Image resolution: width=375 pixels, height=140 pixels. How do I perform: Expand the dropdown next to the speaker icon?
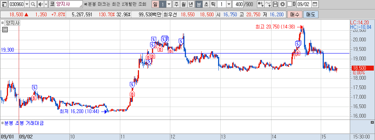pyautogui.click(x=46, y=4)
